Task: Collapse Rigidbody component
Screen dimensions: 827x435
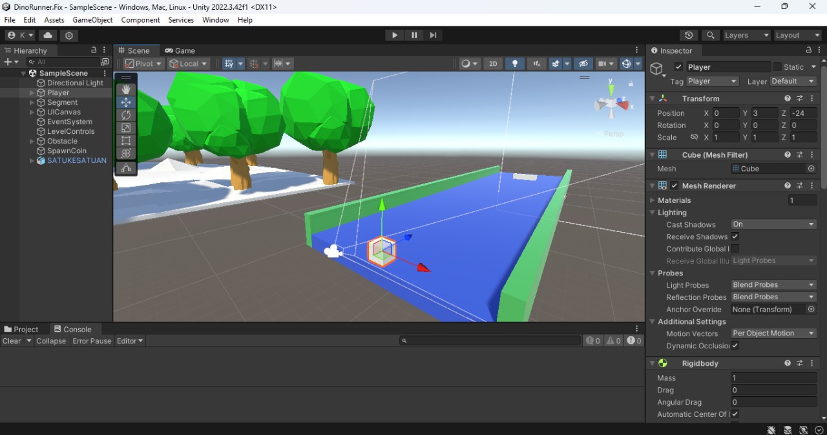Action: point(652,363)
